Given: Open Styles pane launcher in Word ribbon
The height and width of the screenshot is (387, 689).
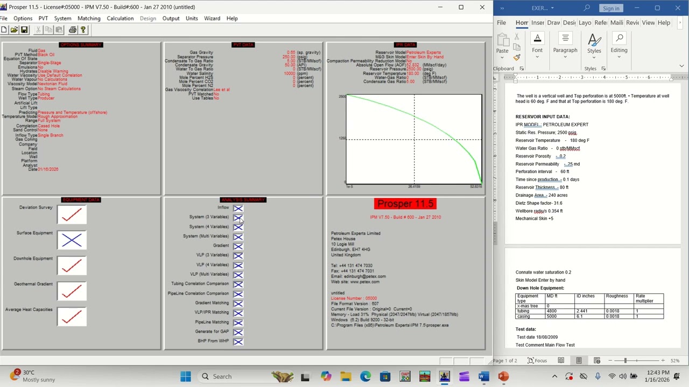Looking at the screenshot, I should (603, 69).
